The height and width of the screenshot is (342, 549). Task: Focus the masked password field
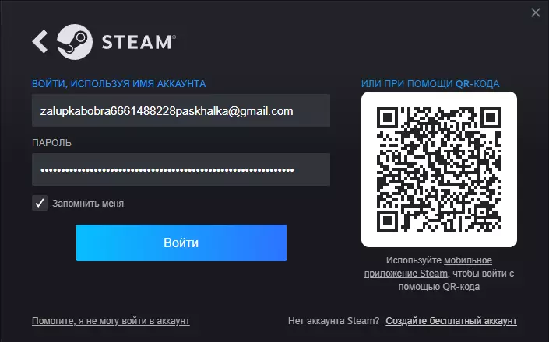pos(181,169)
